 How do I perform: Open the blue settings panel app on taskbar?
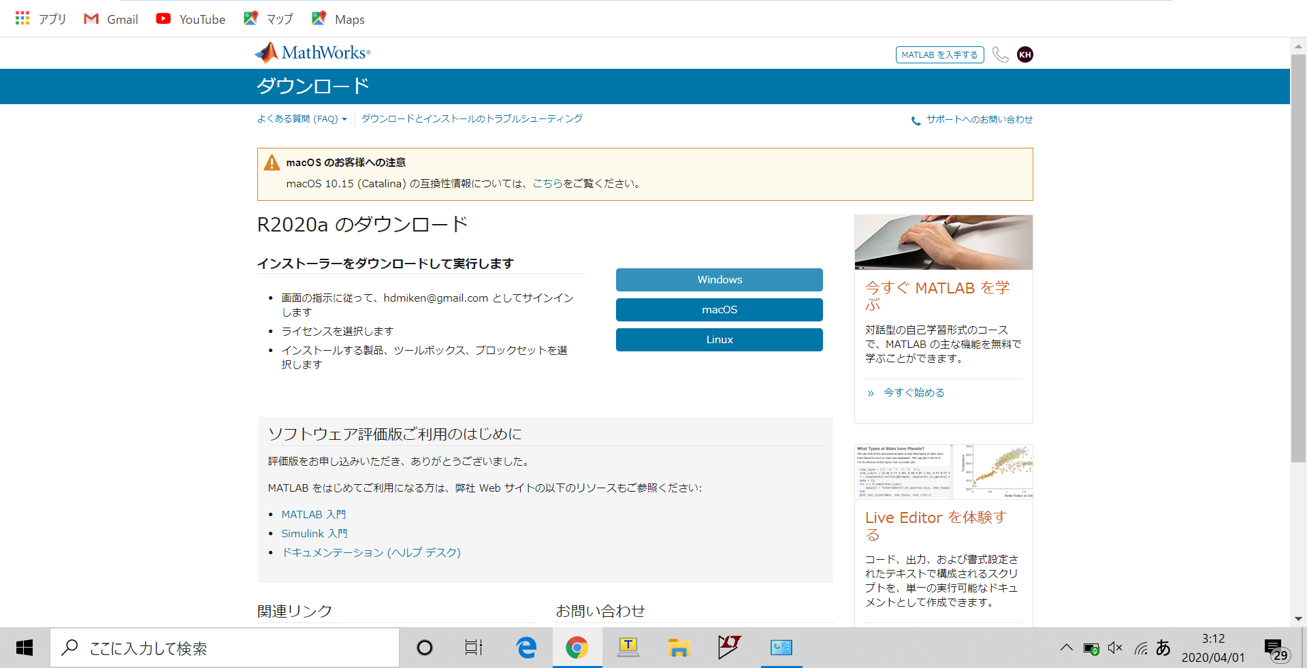pyautogui.click(x=781, y=648)
